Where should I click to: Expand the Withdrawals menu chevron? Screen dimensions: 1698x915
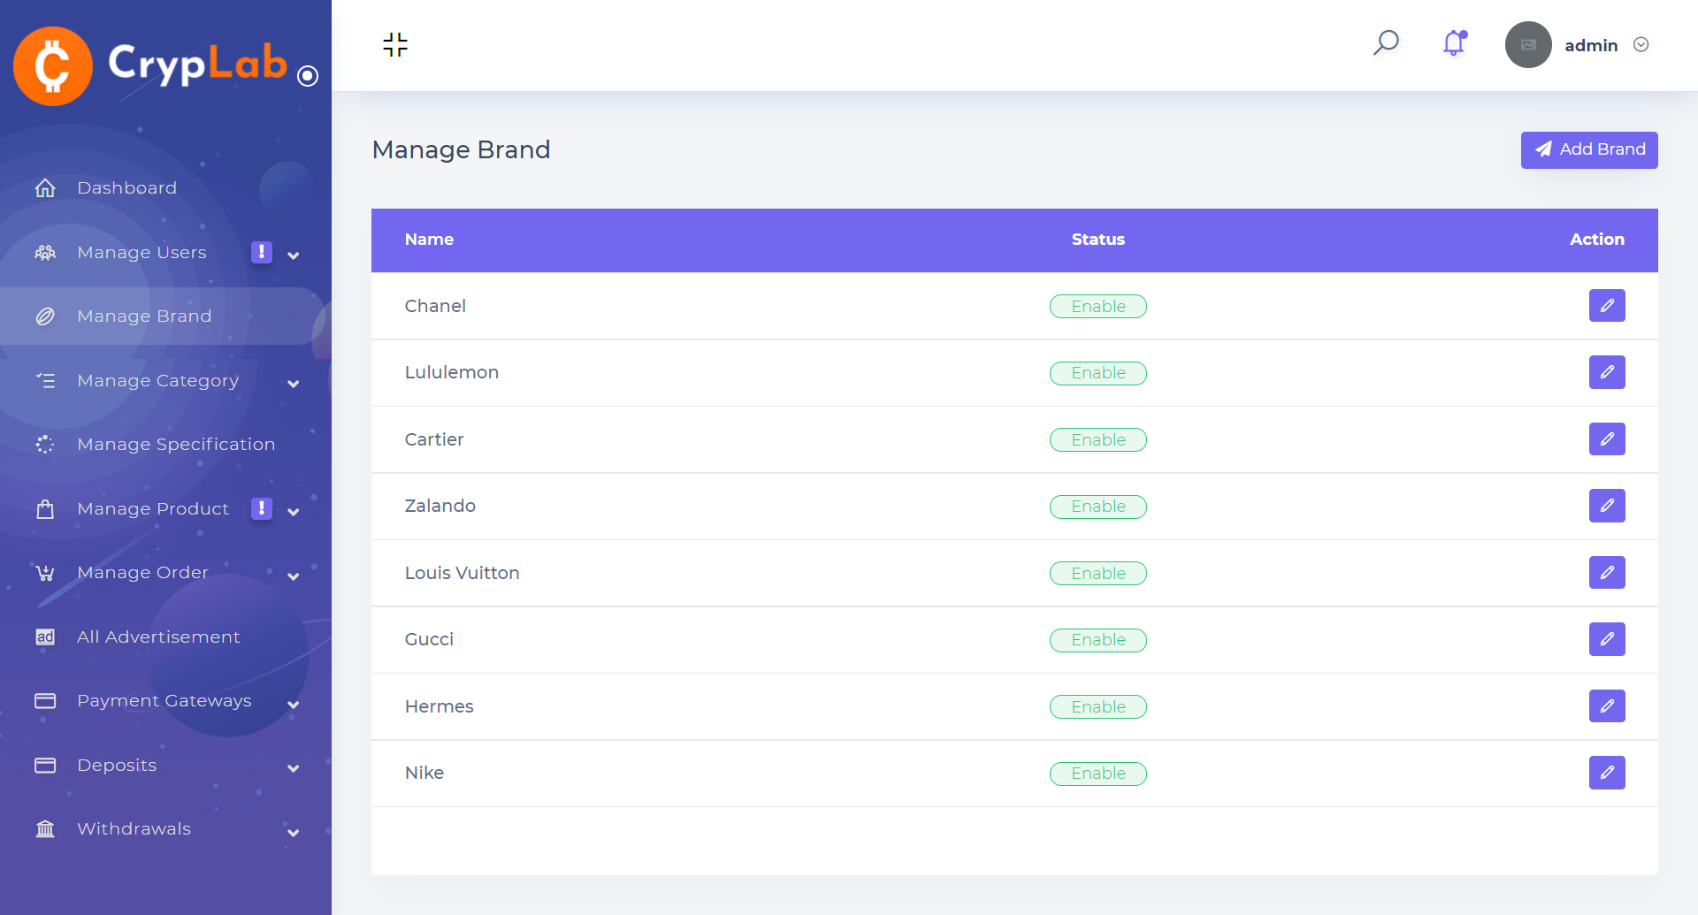pyautogui.click(x=294, y=833)
